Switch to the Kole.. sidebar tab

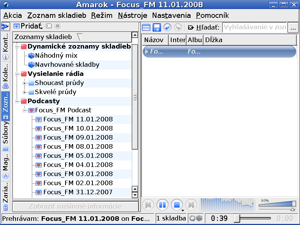[x=6, y=76]
